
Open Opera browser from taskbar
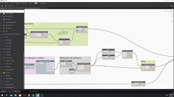[24, 95]
